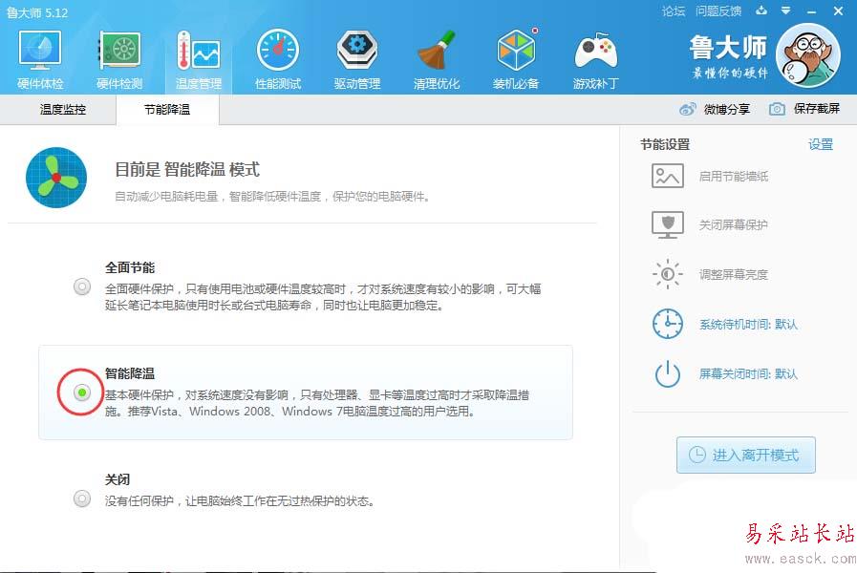Close the 鲁大师 window
Screen dimensions: 857x573
click(838, 11)
